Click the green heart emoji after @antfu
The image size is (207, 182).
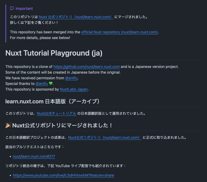click(x=51, y=83)
